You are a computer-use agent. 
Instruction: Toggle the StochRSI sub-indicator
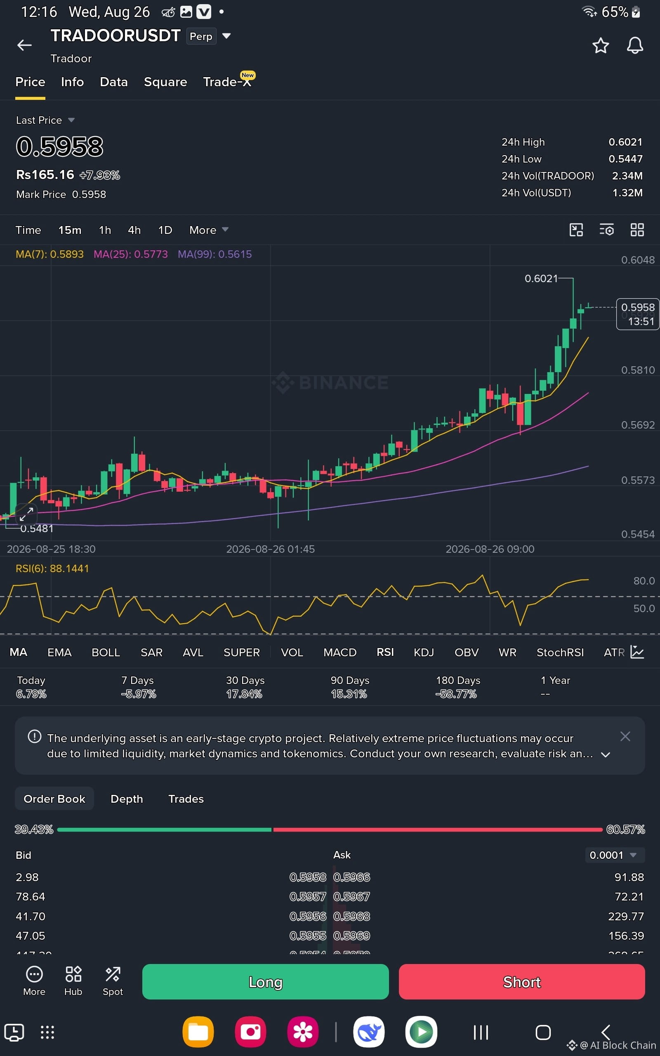click(x=560, y=652)
